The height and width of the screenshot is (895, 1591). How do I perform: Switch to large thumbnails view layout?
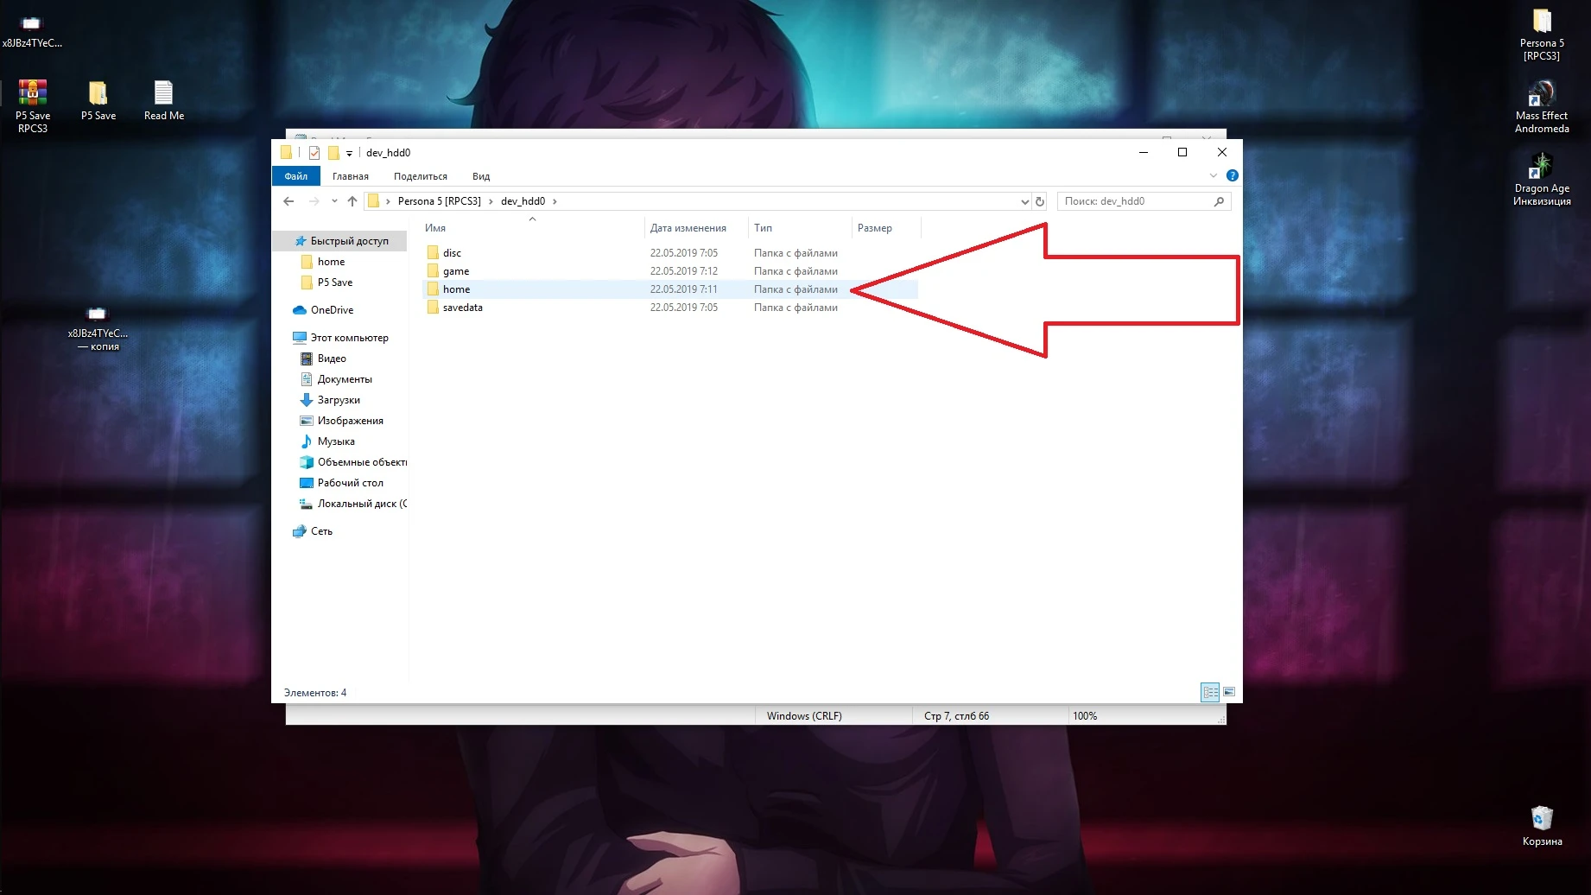coord(1229,692)
